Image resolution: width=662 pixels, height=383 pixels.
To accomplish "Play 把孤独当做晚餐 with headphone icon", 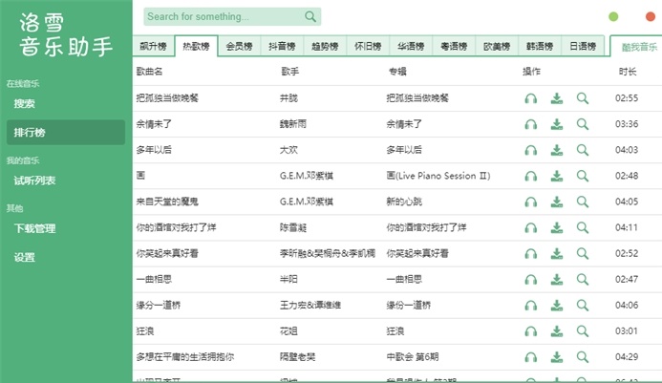I will tap(531, 97).
